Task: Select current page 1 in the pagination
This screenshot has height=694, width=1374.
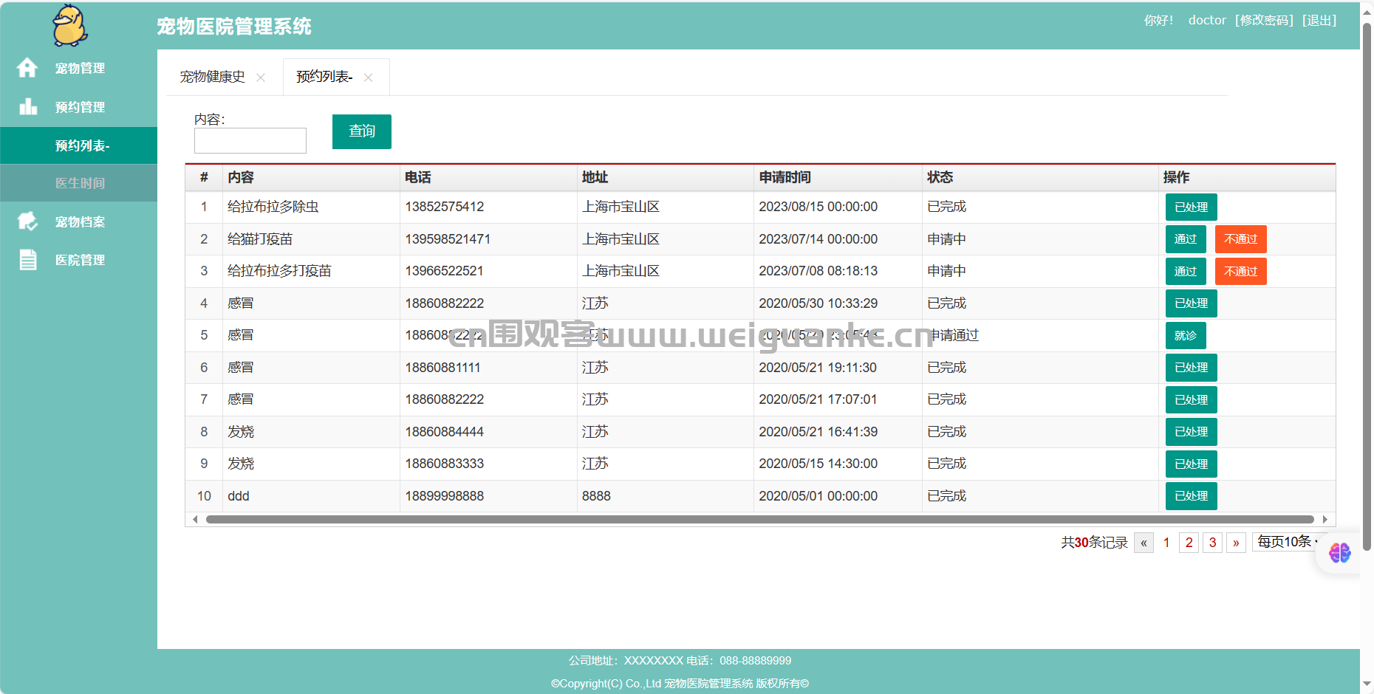Action: [1166, 543]
